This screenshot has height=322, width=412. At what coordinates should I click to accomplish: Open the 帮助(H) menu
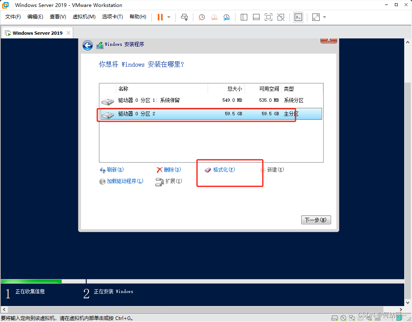click(x=138, y=17)
